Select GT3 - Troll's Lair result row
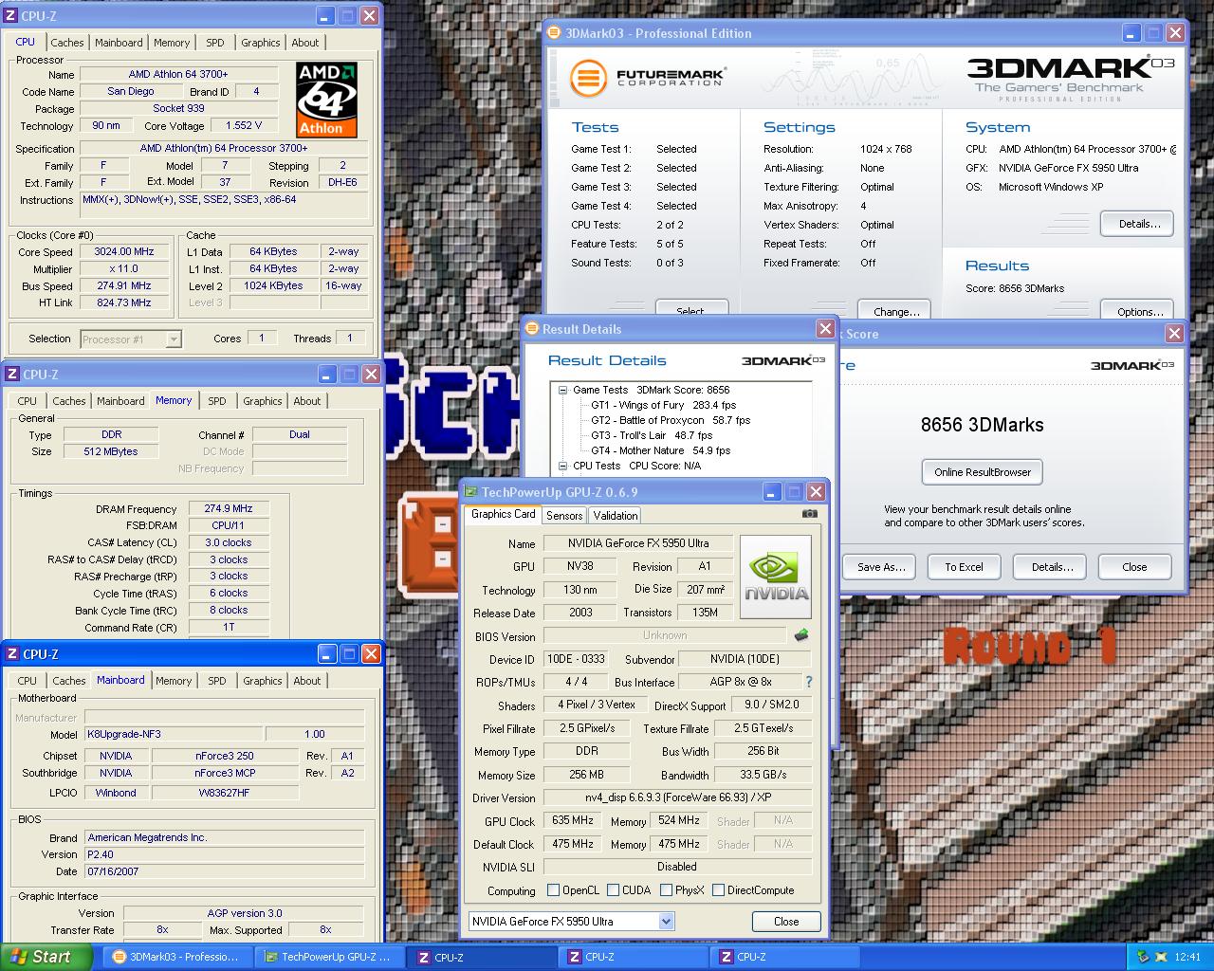Screen dimensions: 1214x971 652,435
